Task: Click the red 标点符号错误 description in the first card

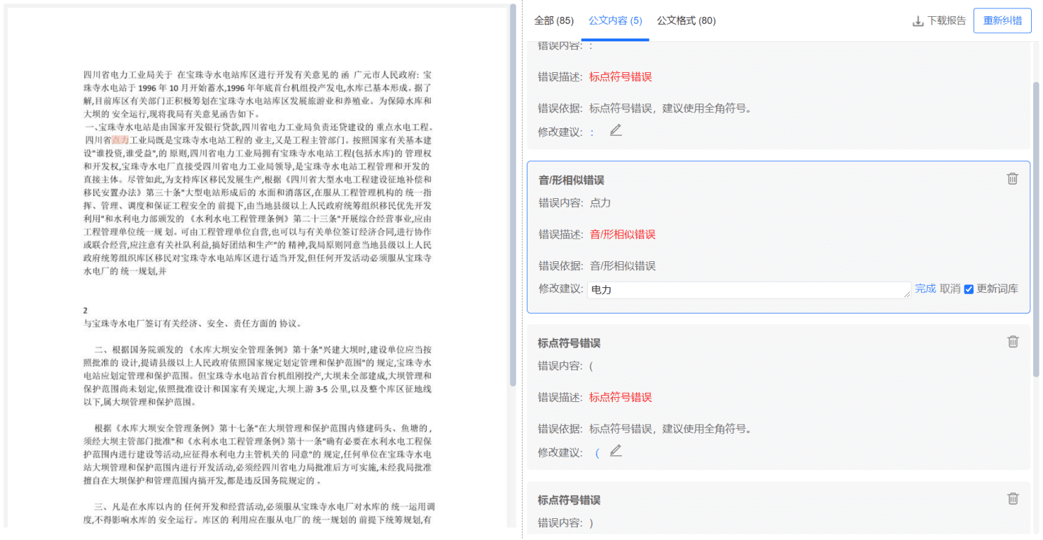Action: click(x=621, y=77)
